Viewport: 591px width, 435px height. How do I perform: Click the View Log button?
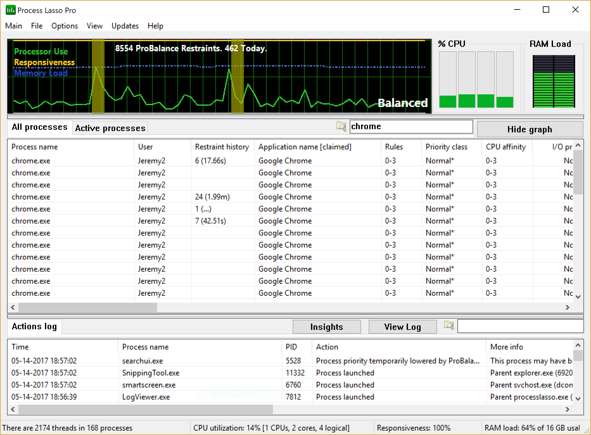click(x=403, y=326)
